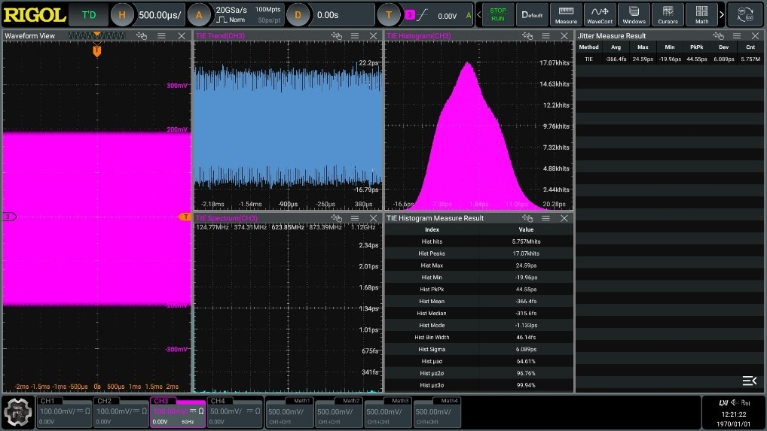Image resolution: width=767 pixels, height=431 pixels.
Task: Open Waveform View panel menu
Action: (161, 35)
